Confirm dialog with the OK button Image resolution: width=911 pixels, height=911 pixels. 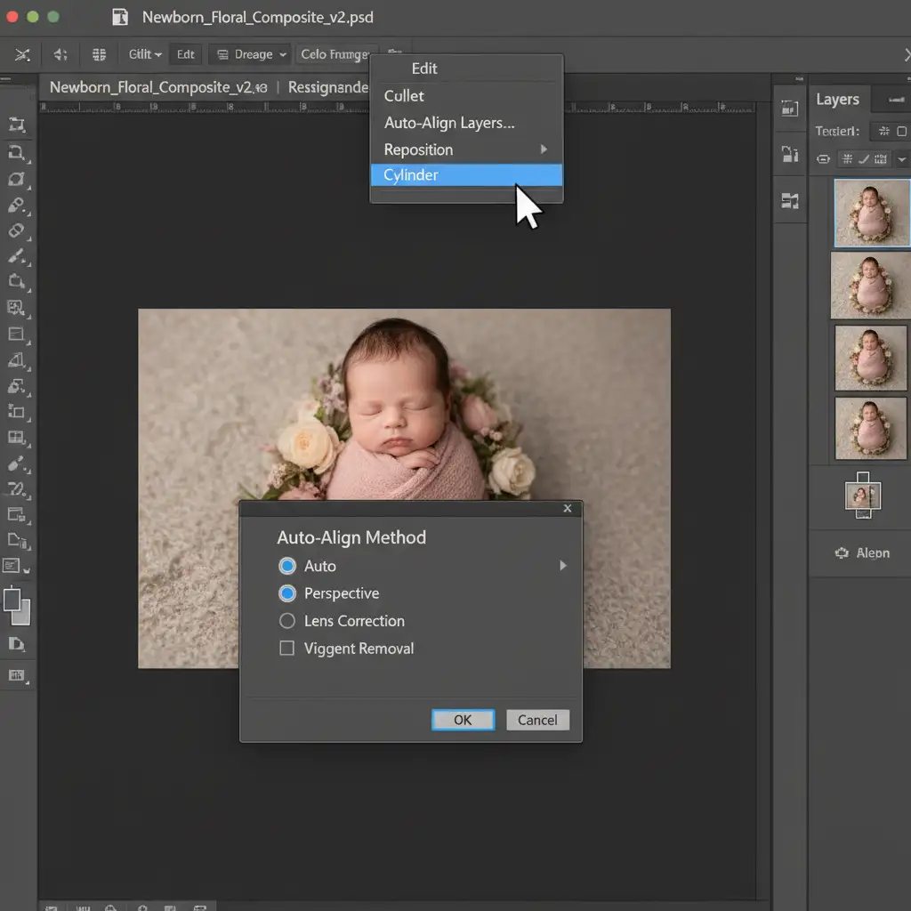click(x=463, y=720)
